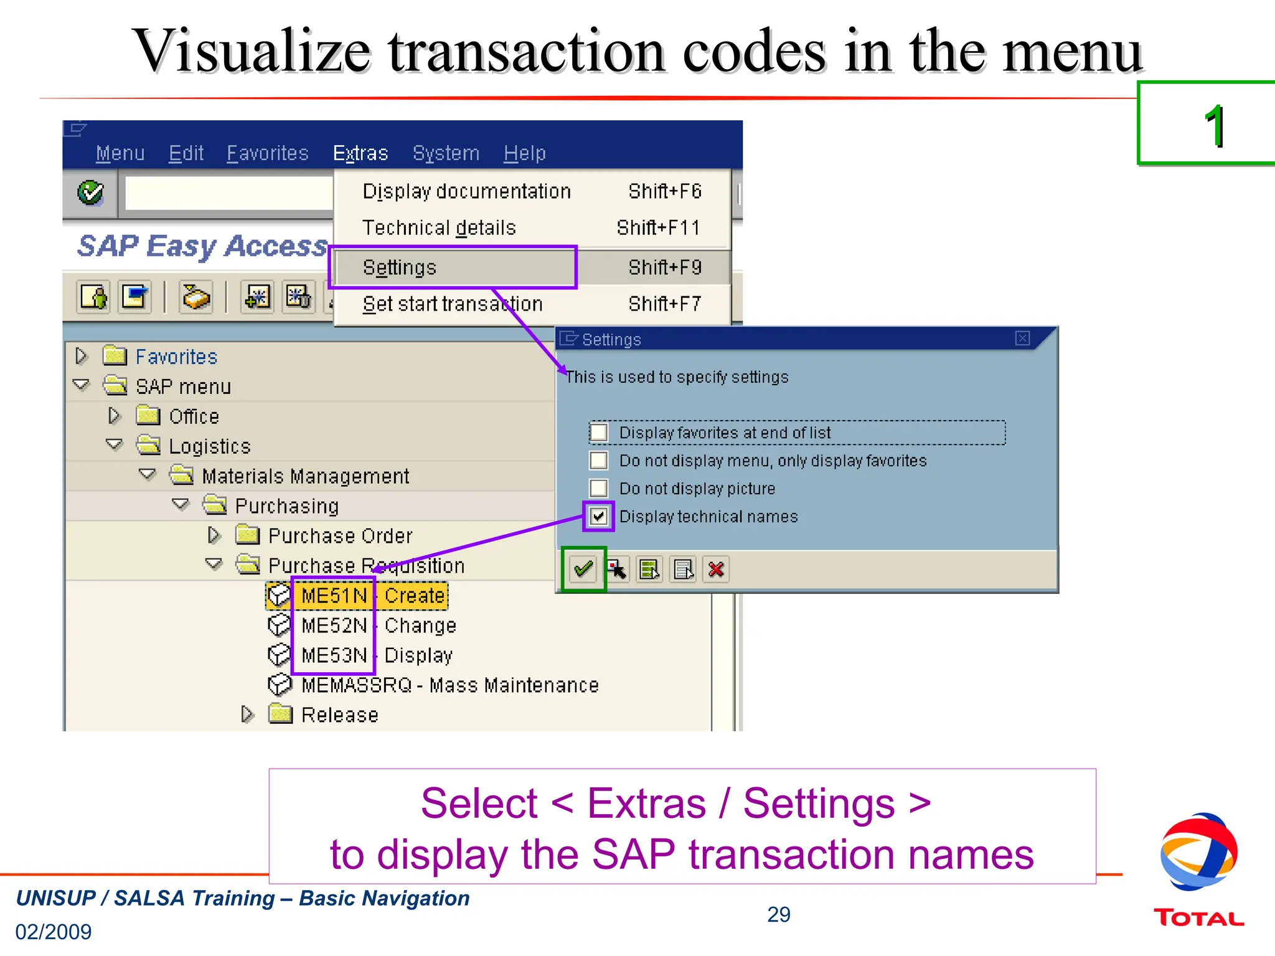Choose Display documentation from Extras menu
Image resolution: width=1275 pixels, height=956 pixels.
pos(532,191)
